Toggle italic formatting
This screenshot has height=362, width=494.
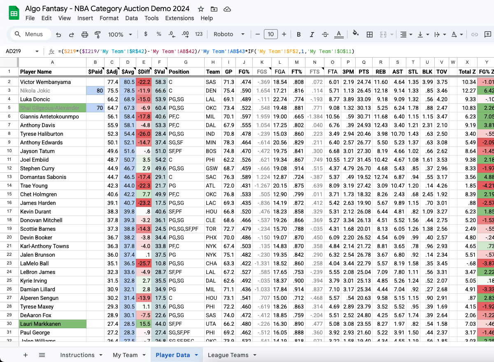pos(312,35)
